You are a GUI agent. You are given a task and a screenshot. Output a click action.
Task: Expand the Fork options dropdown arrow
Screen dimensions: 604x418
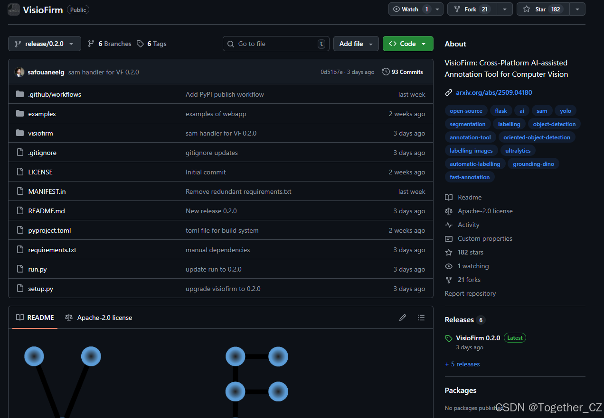tap(505, 9)
